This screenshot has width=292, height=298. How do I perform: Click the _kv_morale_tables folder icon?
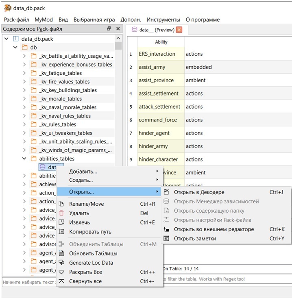[33, 99]
